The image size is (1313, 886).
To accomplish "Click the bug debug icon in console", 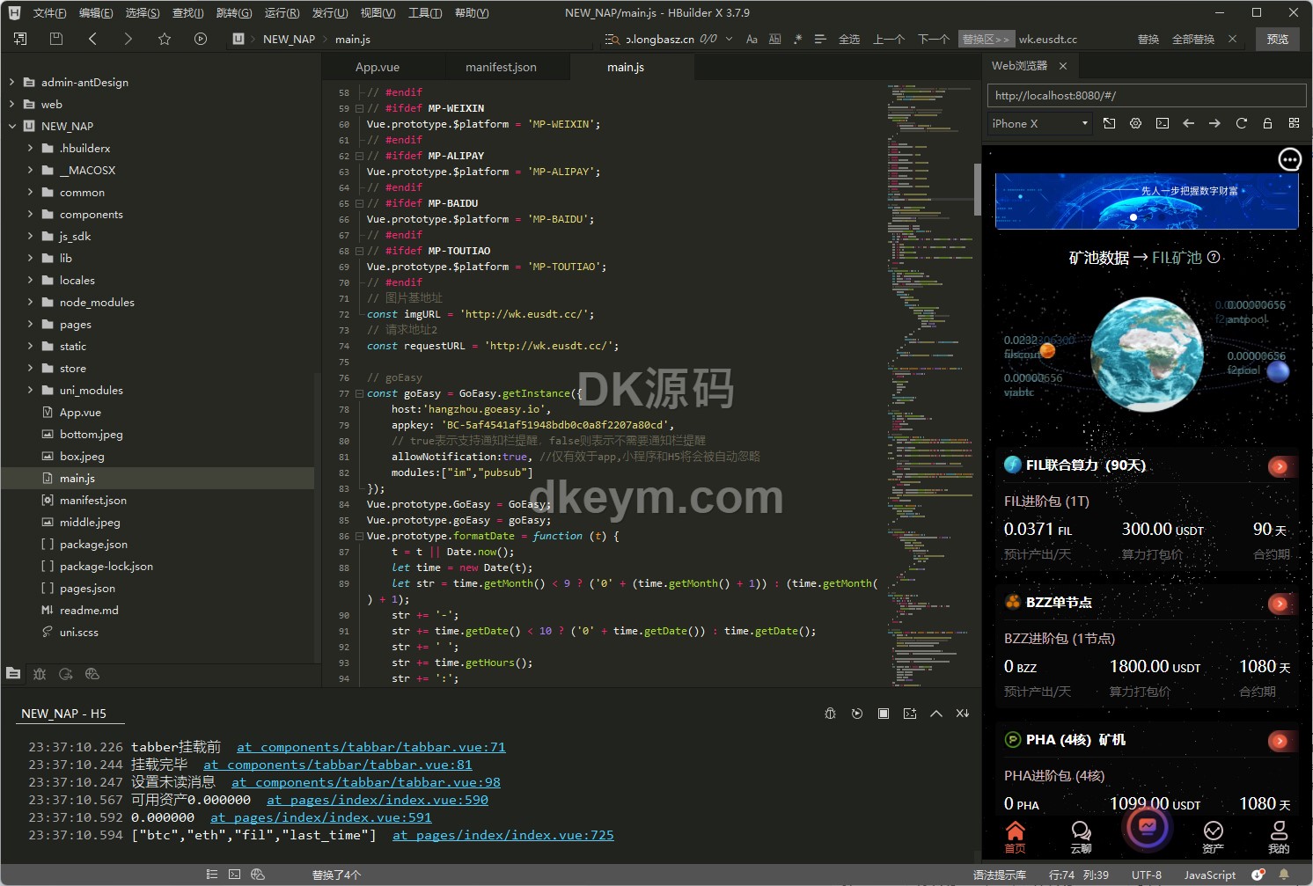I will click(830, 714).
